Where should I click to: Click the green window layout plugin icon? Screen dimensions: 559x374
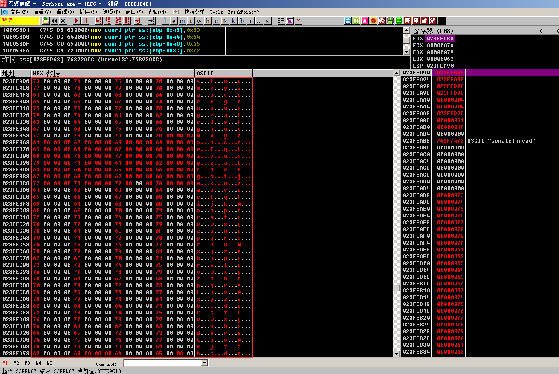[399, 21]
